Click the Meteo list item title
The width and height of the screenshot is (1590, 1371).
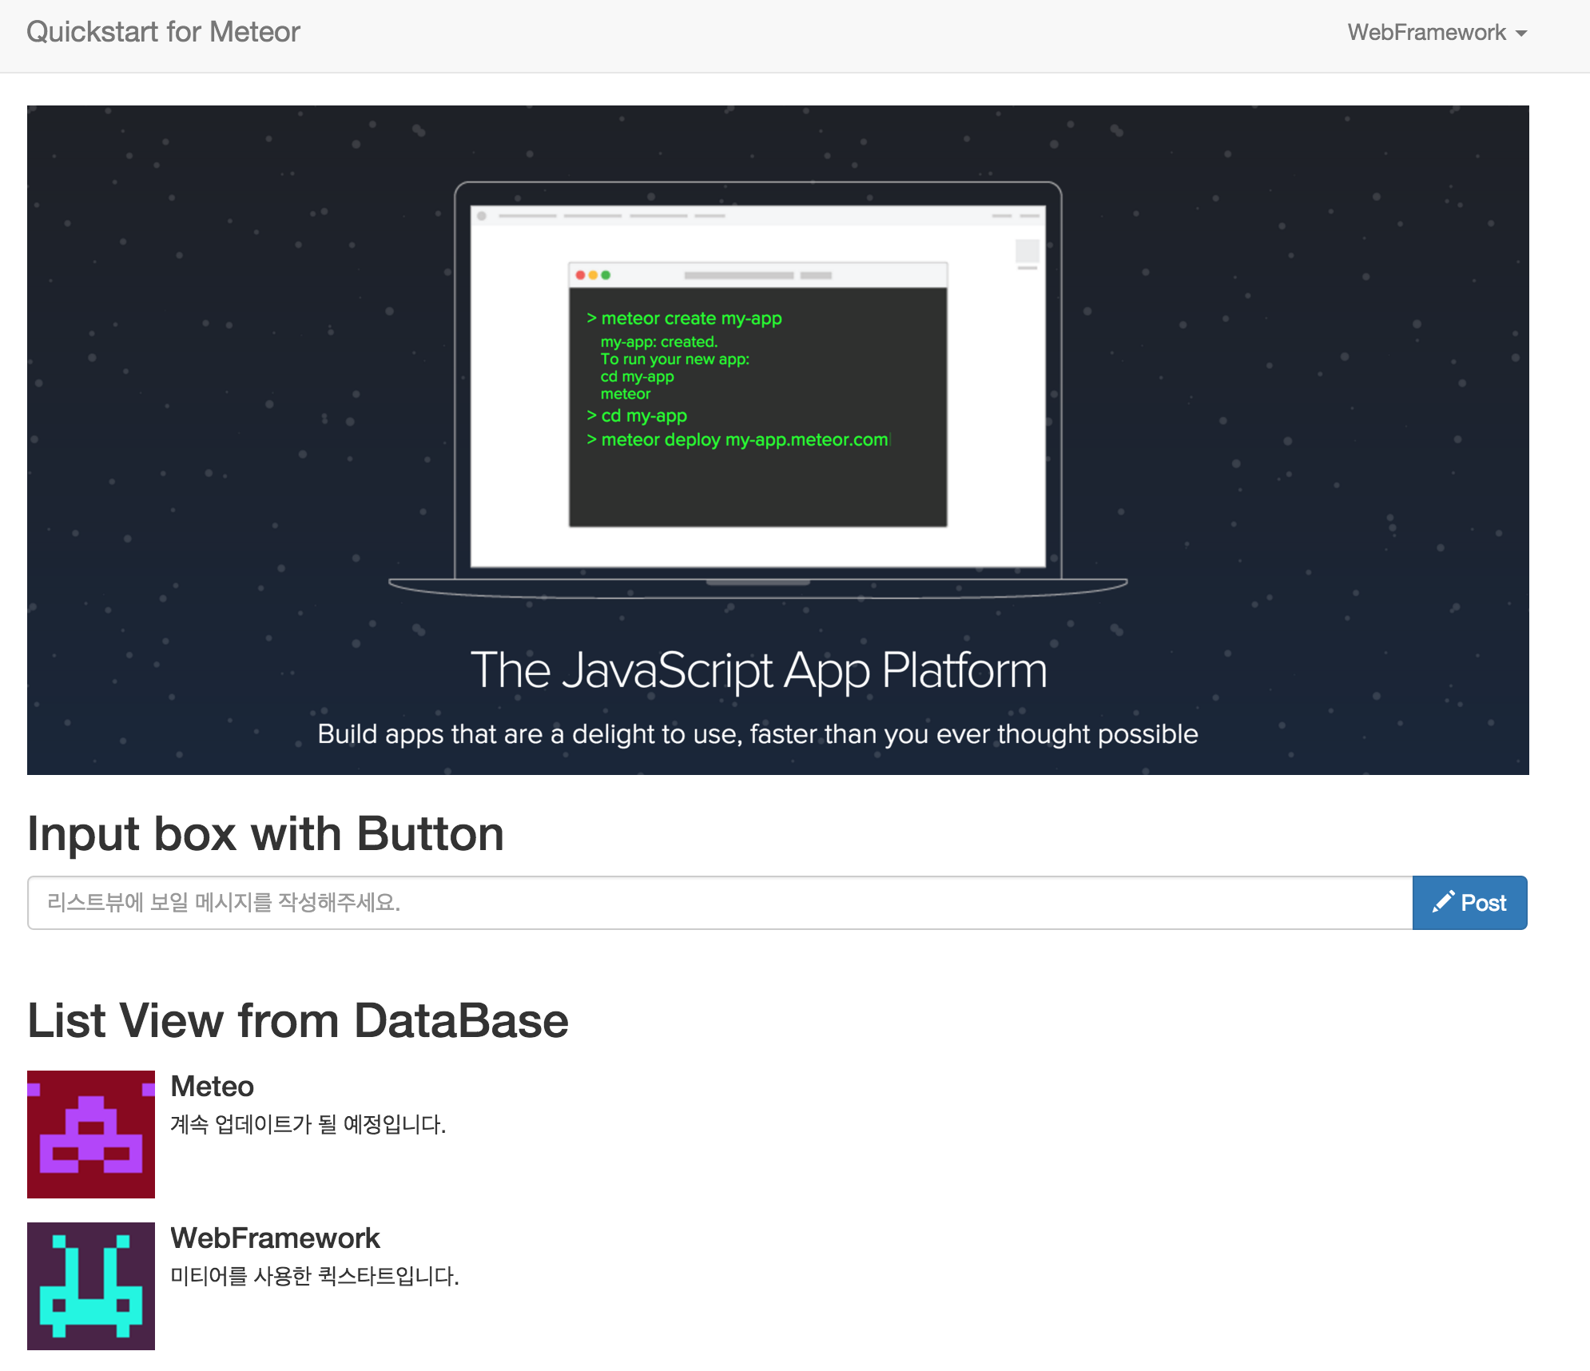213,1087
